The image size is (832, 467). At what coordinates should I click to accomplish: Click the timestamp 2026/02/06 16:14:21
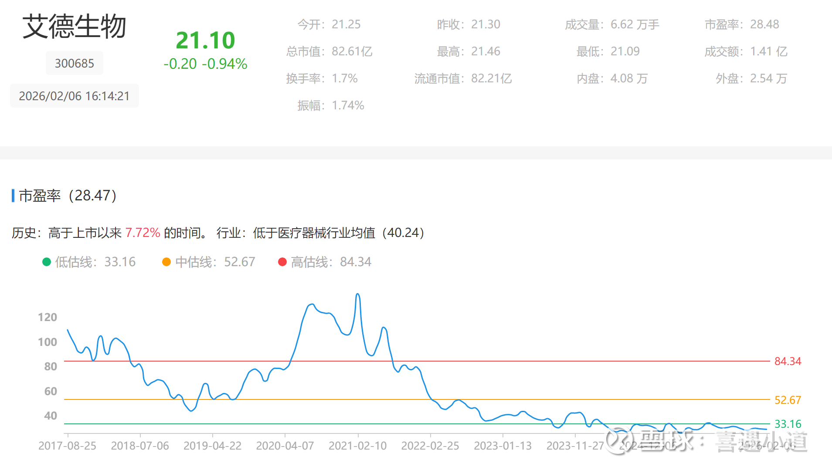[x=75, y=96]
